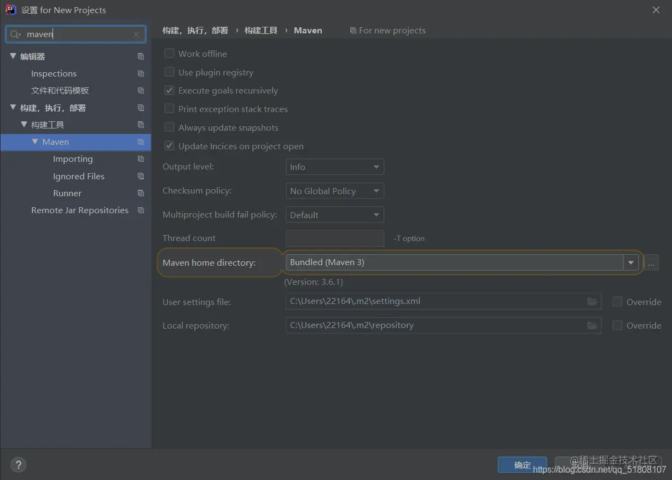Screen dimensions: 672x480
Task: Clear the maven search text
Action: point(136,34)
